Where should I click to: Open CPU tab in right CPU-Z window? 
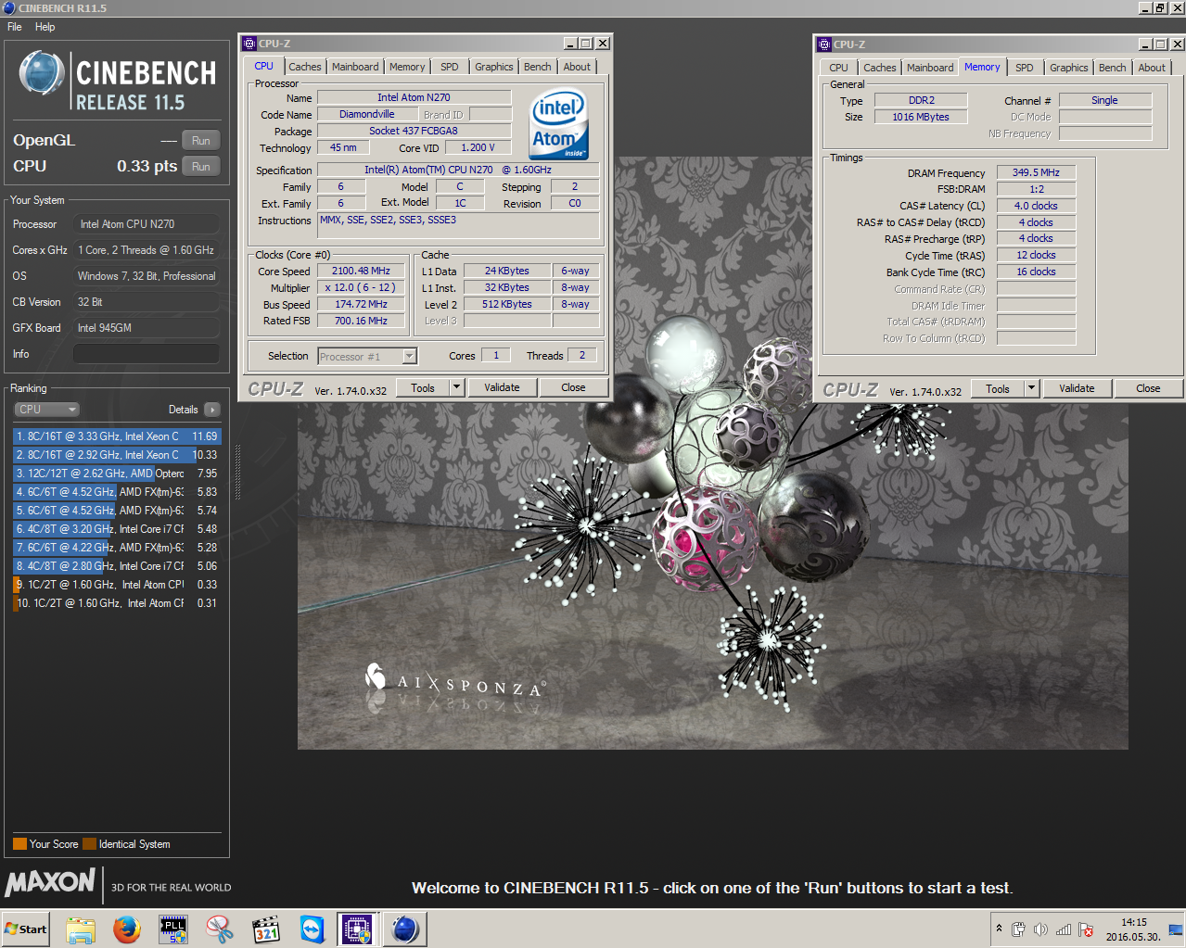[839, 68]
